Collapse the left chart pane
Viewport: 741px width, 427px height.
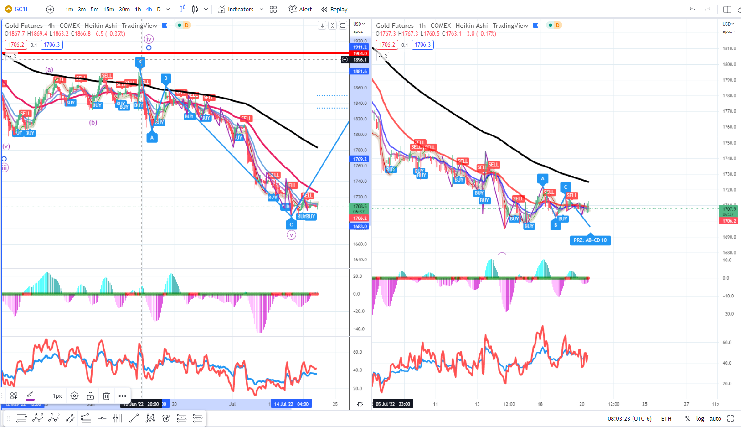click(x=333, y=26)
